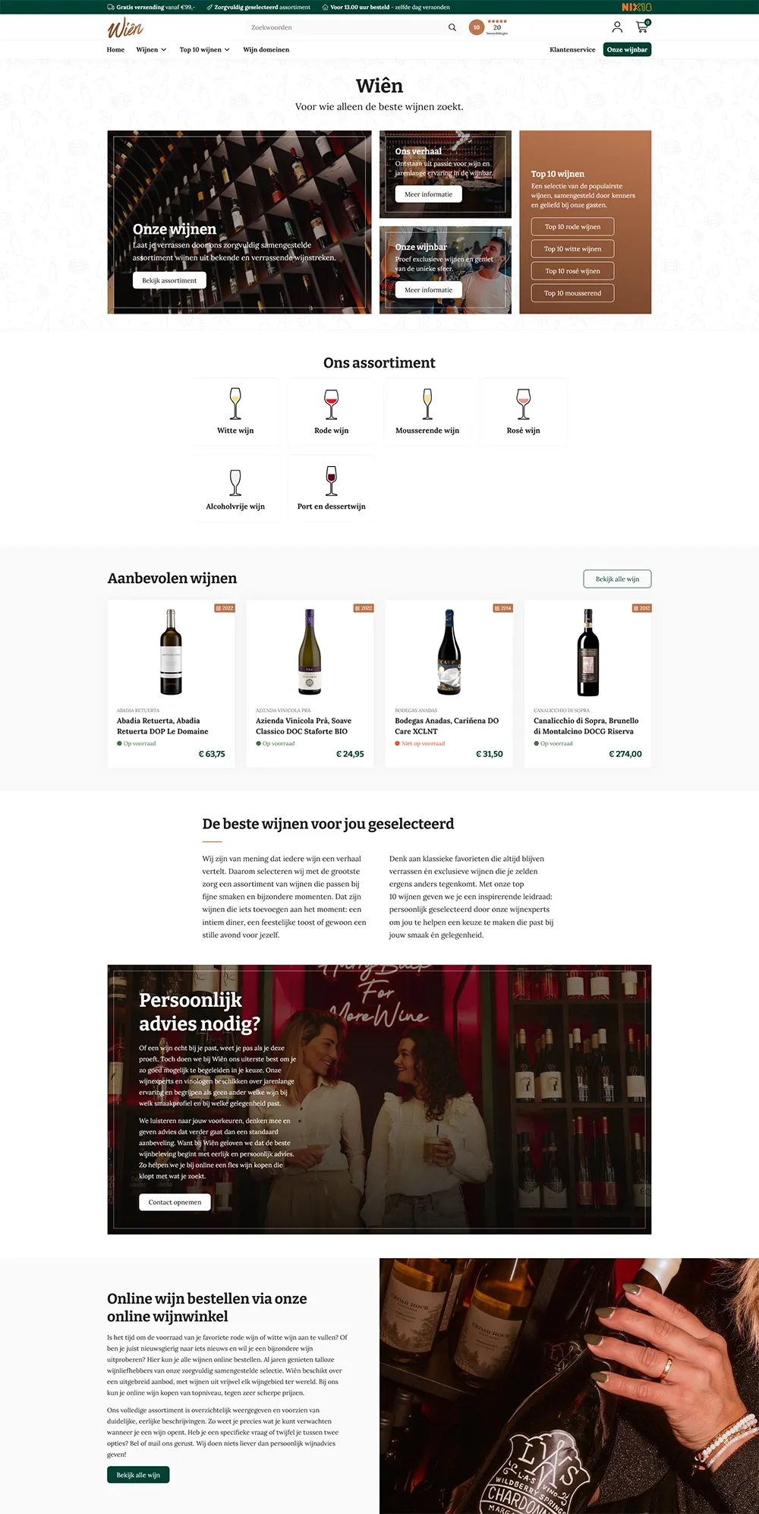
Task: Open Top 10 rode wijnen link
Action: (572, 227)
